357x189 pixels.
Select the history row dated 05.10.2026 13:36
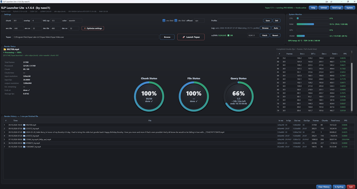pos(179,147)
